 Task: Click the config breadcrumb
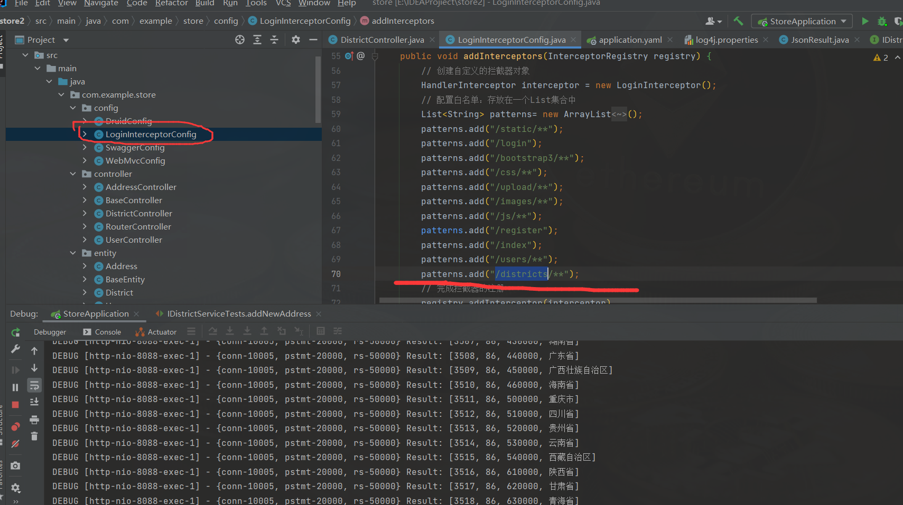(226, 21)
